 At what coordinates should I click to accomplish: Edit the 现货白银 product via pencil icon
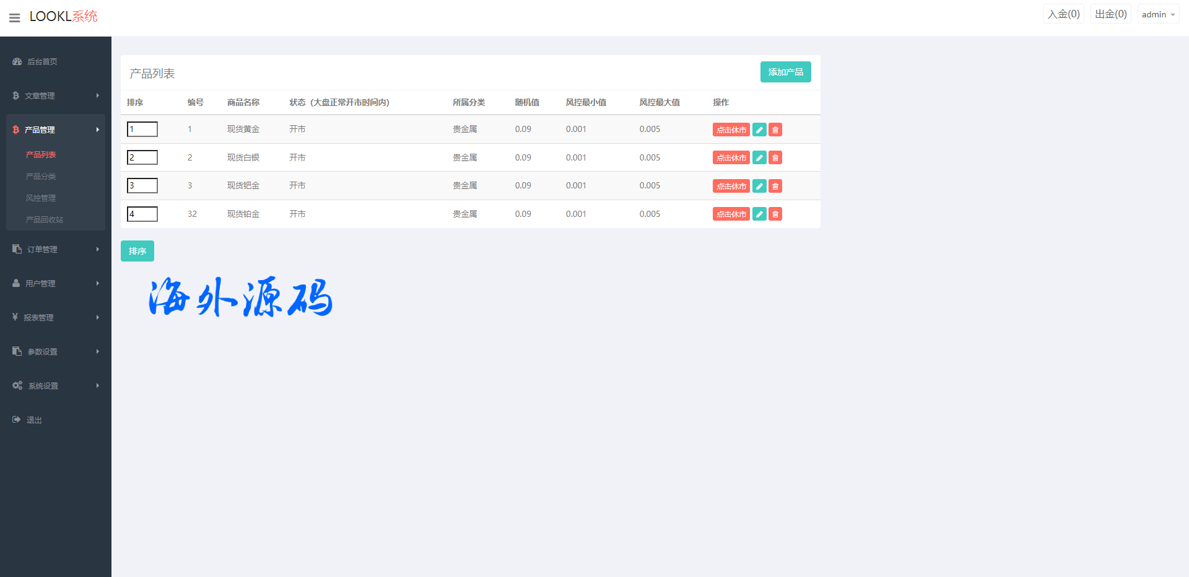click(759, 158)
